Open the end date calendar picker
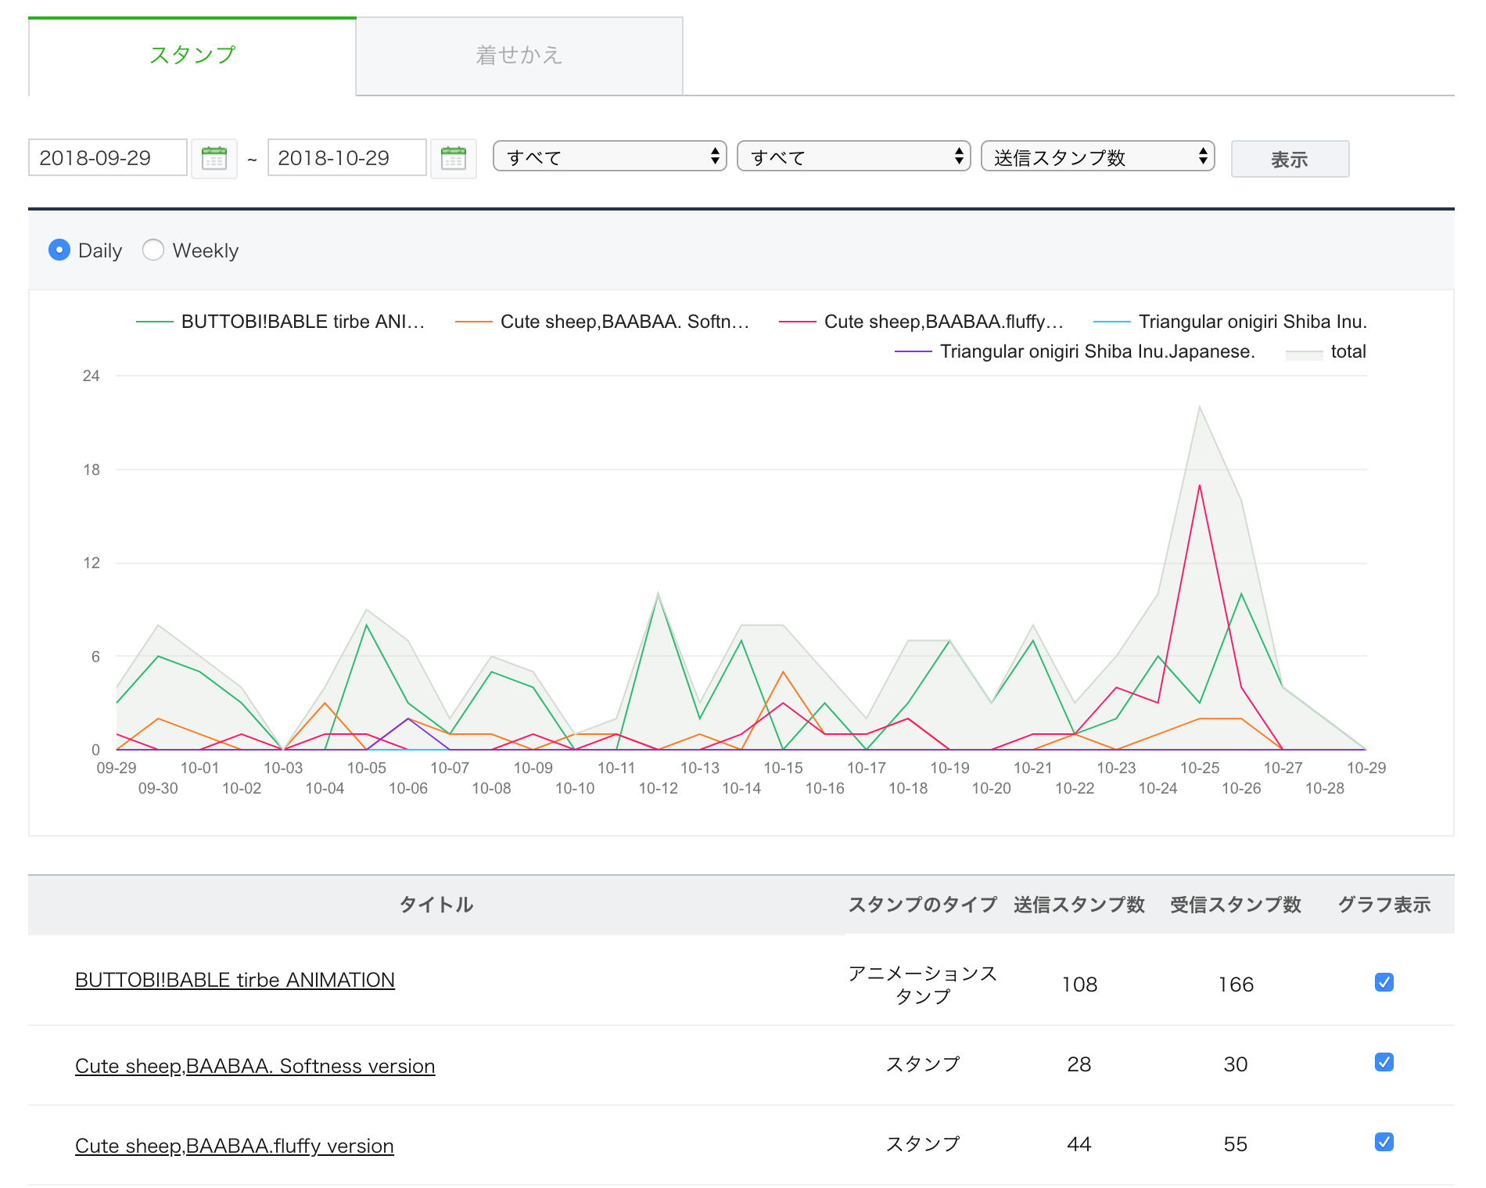Image resolution: width=1486 pixels, height=1188 pixels. (453, 158)
